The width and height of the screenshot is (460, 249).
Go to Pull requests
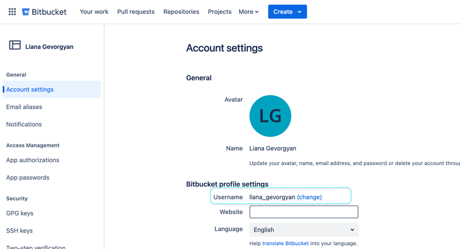[136, 12]
